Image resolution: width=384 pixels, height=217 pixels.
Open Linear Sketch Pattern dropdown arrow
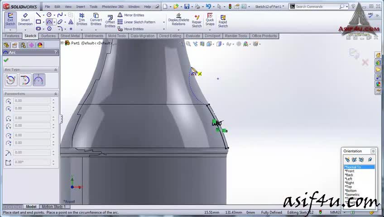pyautogui.click(x=164, y=22)
